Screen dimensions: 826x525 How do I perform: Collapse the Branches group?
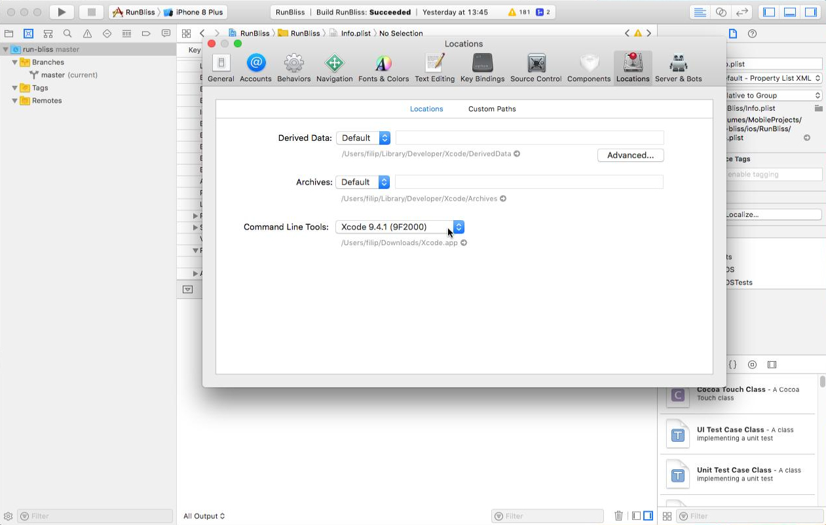(x=14, y=62)
